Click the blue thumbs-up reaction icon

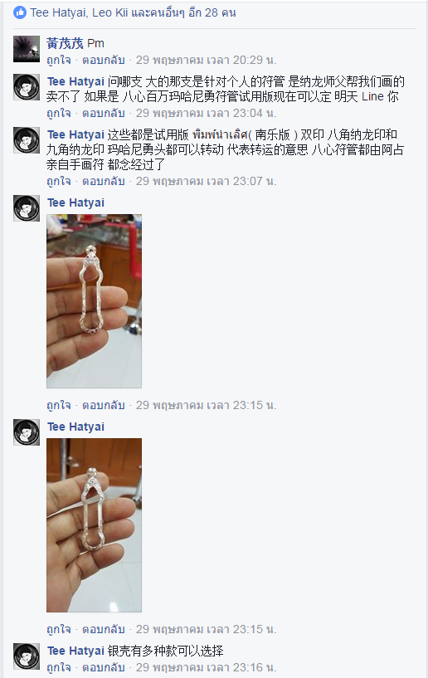pos(20,12)
